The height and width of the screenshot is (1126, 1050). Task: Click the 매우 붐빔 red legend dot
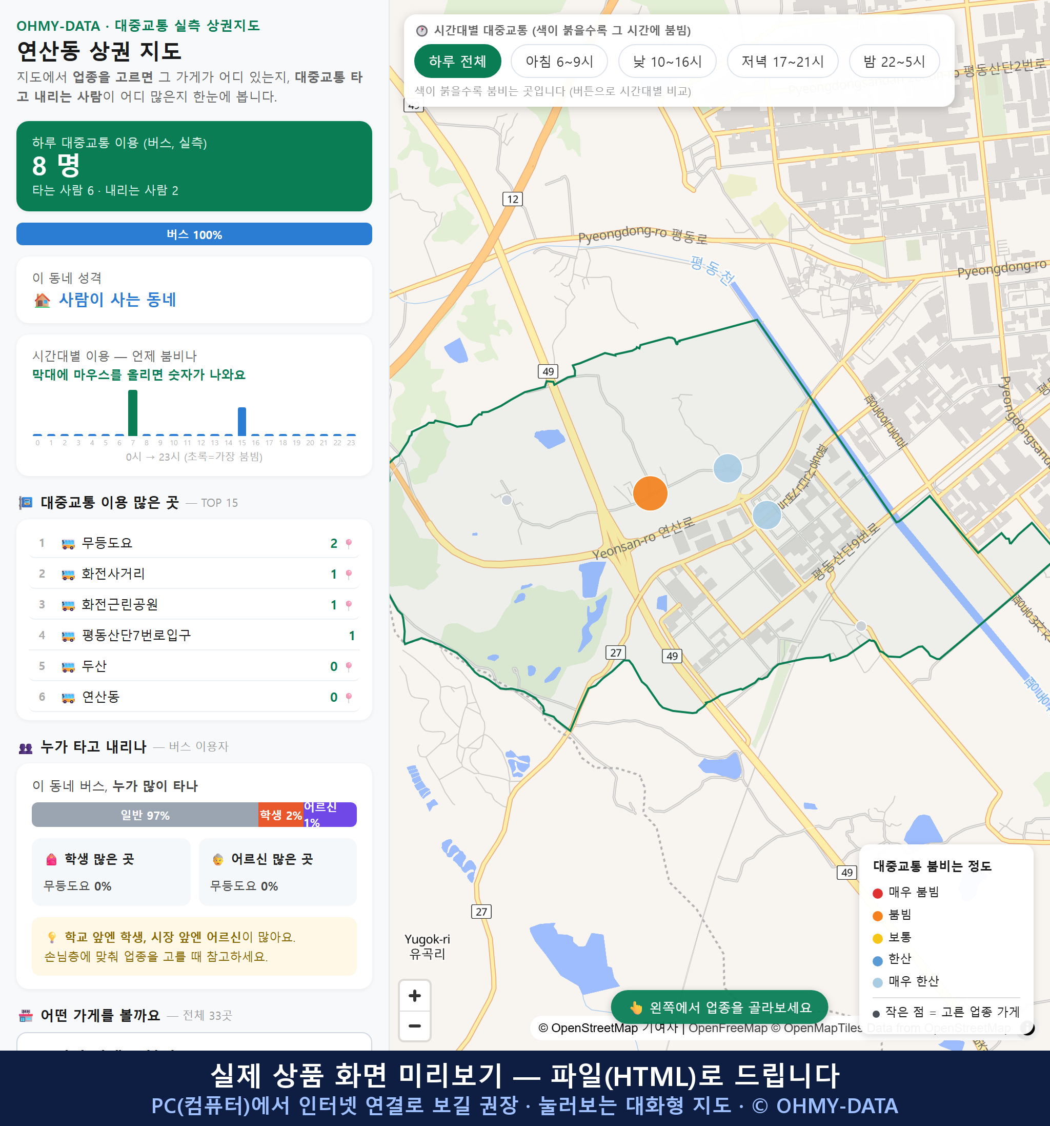click(x=877, y=893)
